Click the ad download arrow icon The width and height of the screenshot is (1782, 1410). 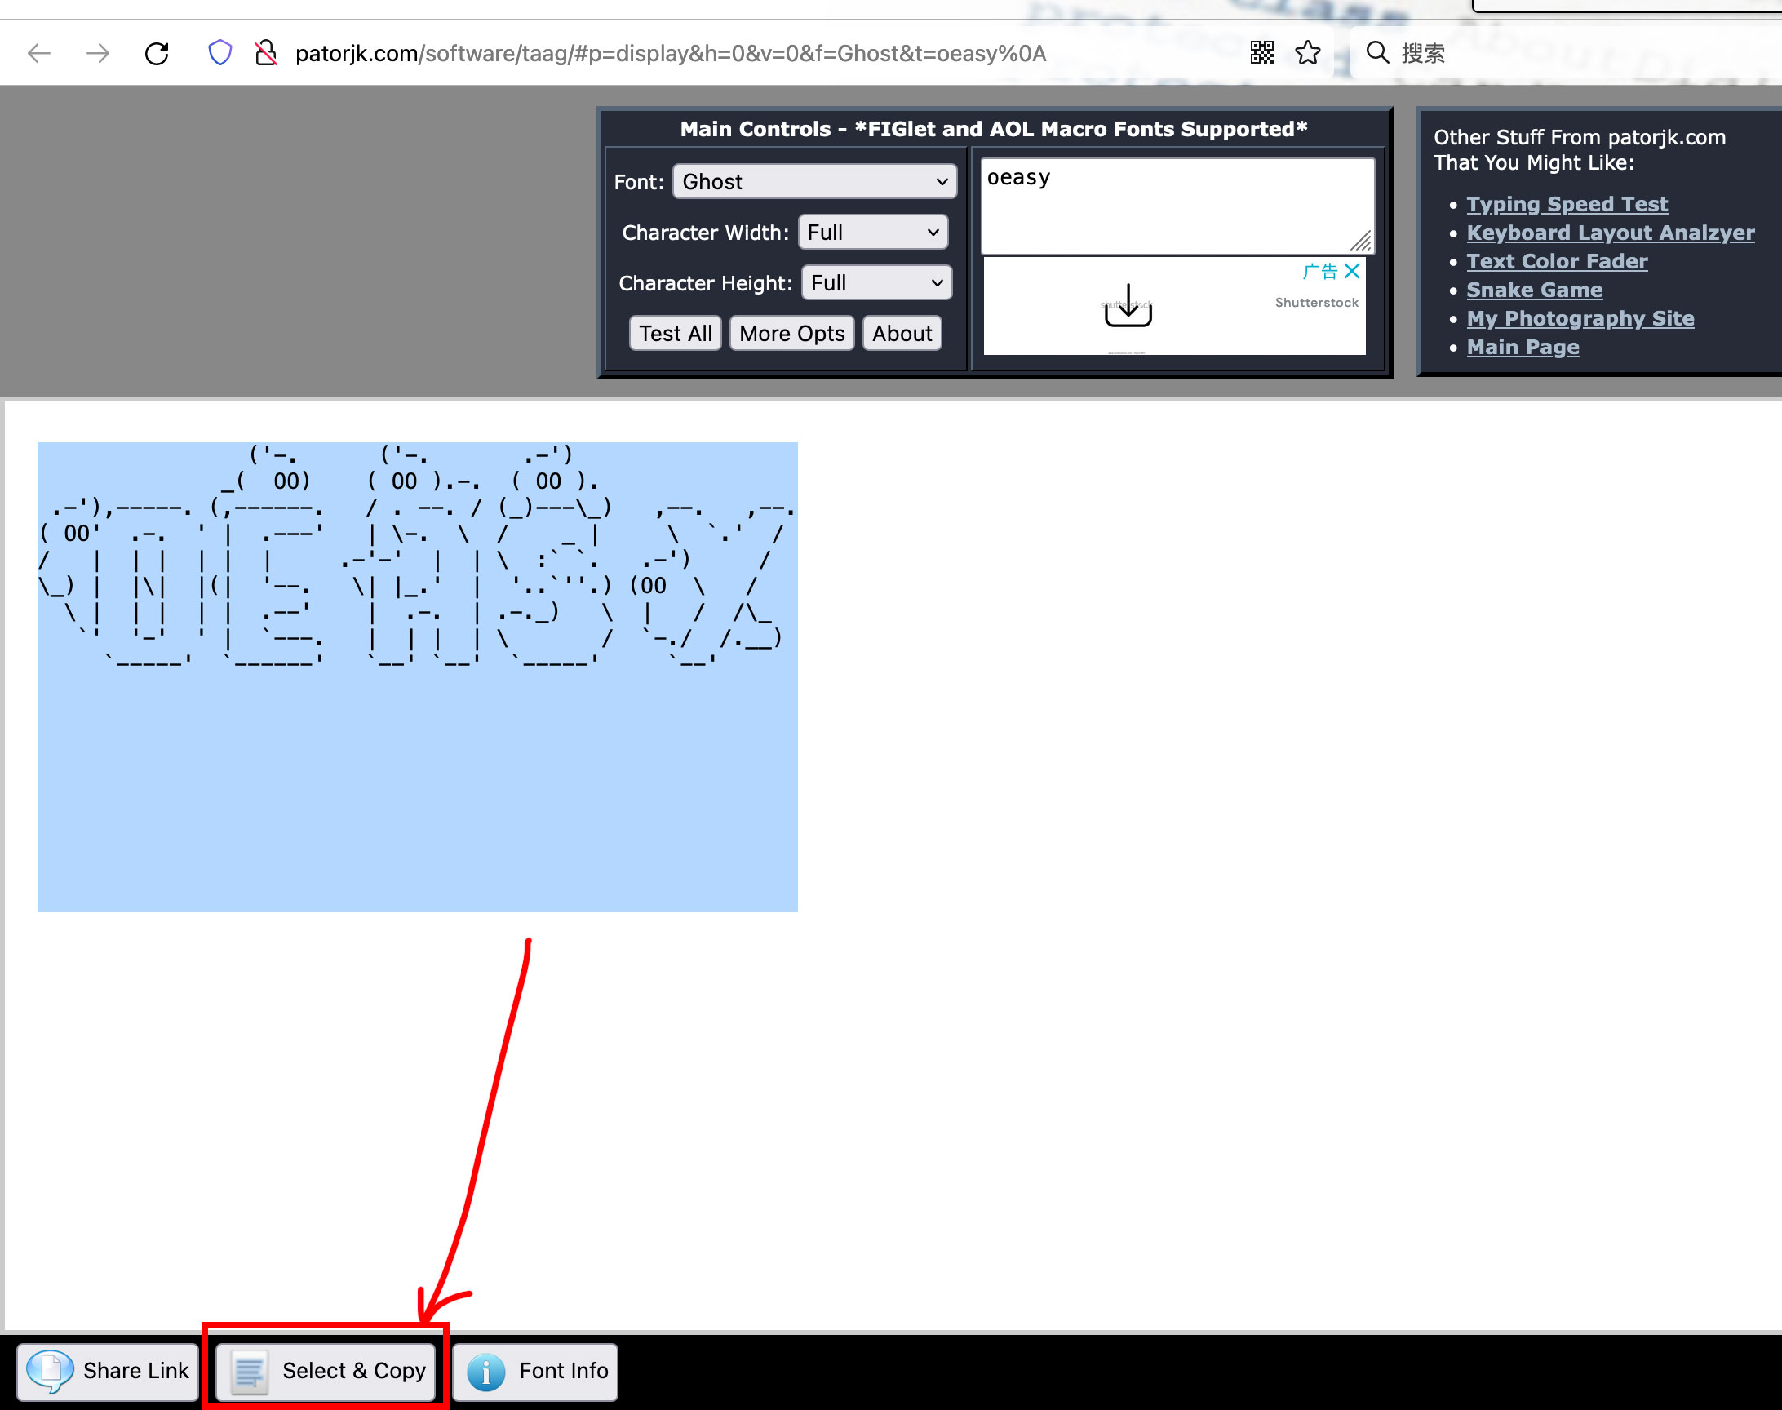click(x=1128, y=306)
